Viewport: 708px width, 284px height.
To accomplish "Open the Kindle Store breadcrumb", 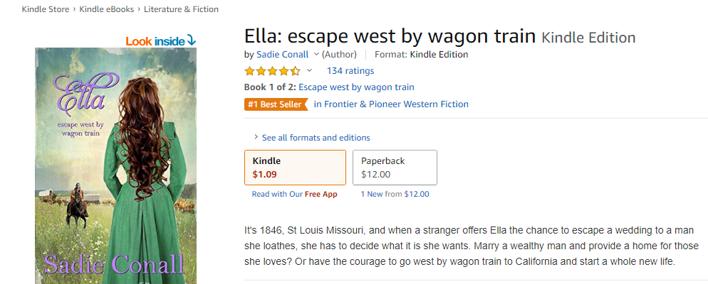I will (x=45, y=9).
